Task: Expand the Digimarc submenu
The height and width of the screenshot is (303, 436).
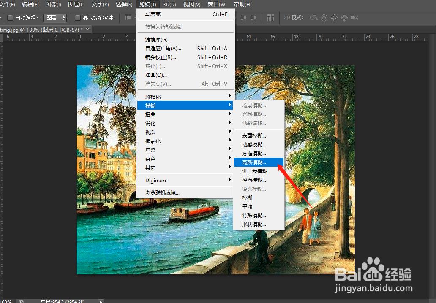Action: click(x=185, y=180)
